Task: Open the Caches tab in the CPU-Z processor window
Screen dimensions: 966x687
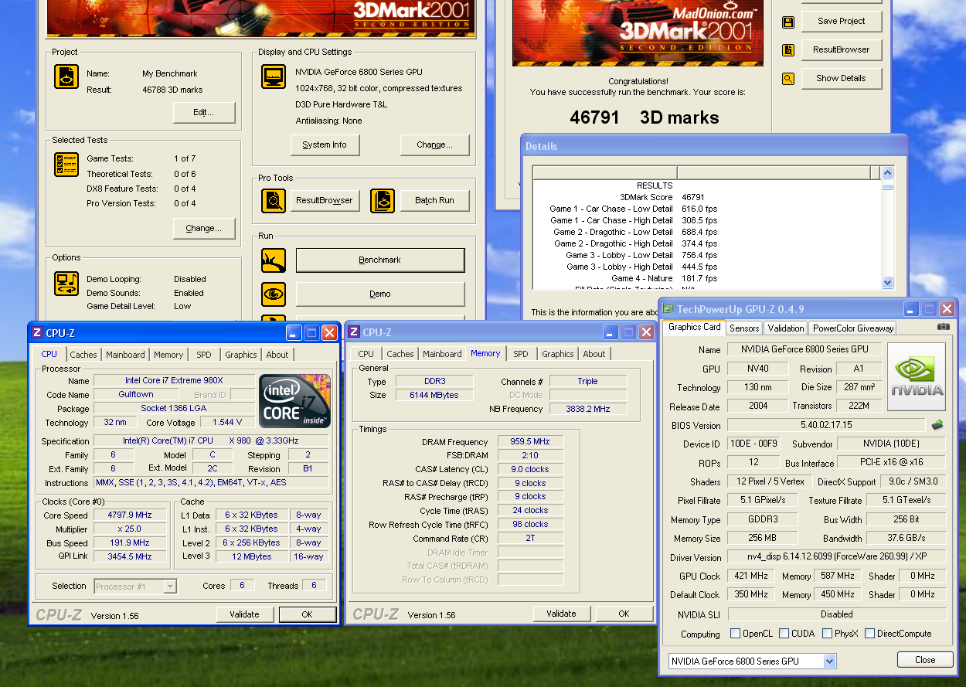Action: (83, 355)
